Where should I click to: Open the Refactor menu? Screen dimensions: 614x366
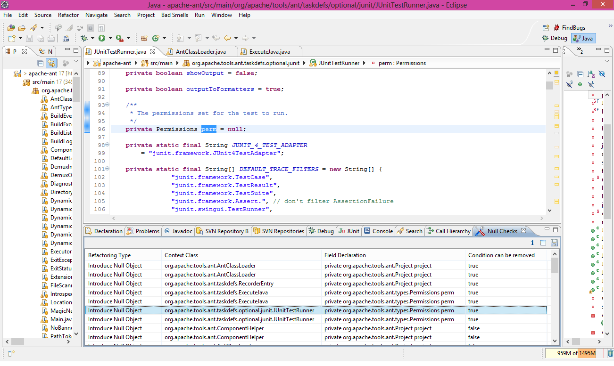click(x=68, y=15)
